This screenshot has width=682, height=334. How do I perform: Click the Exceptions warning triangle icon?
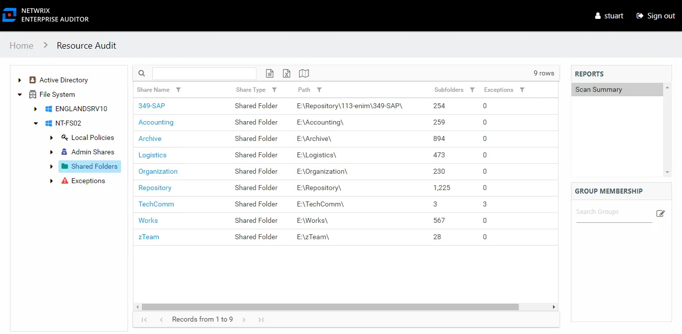point(64,181)
